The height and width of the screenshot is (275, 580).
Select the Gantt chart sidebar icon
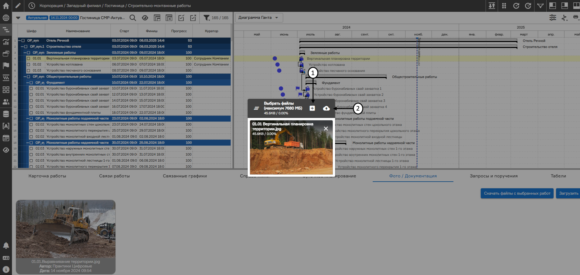click(x=6, y=30)
